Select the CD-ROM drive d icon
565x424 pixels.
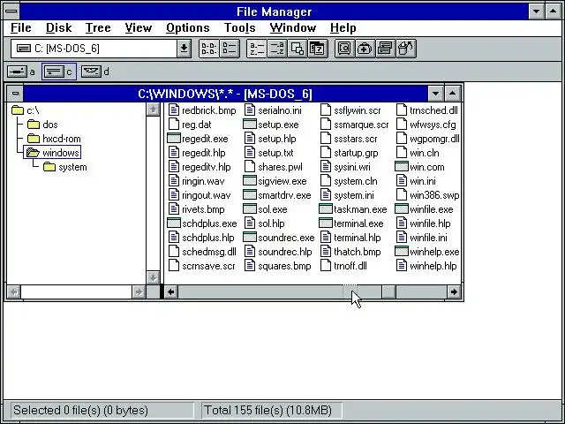pos(91,72)
